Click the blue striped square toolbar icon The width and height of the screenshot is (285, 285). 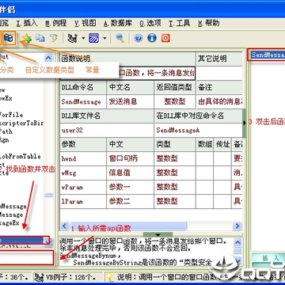point(93,38)
